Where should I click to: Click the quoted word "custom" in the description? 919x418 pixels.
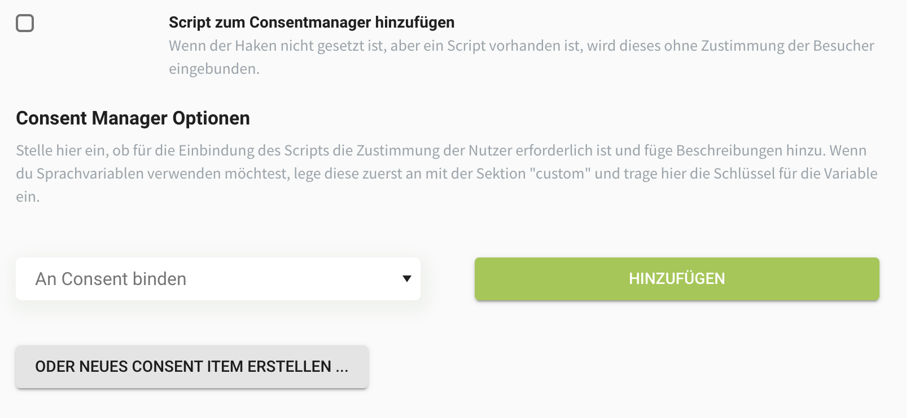[x=561, y=174]
